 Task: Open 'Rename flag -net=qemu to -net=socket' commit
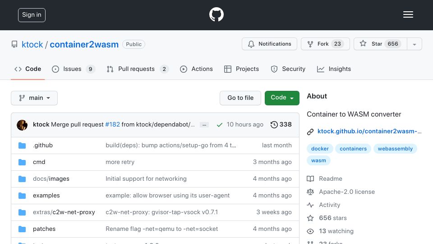coord(161,229)
